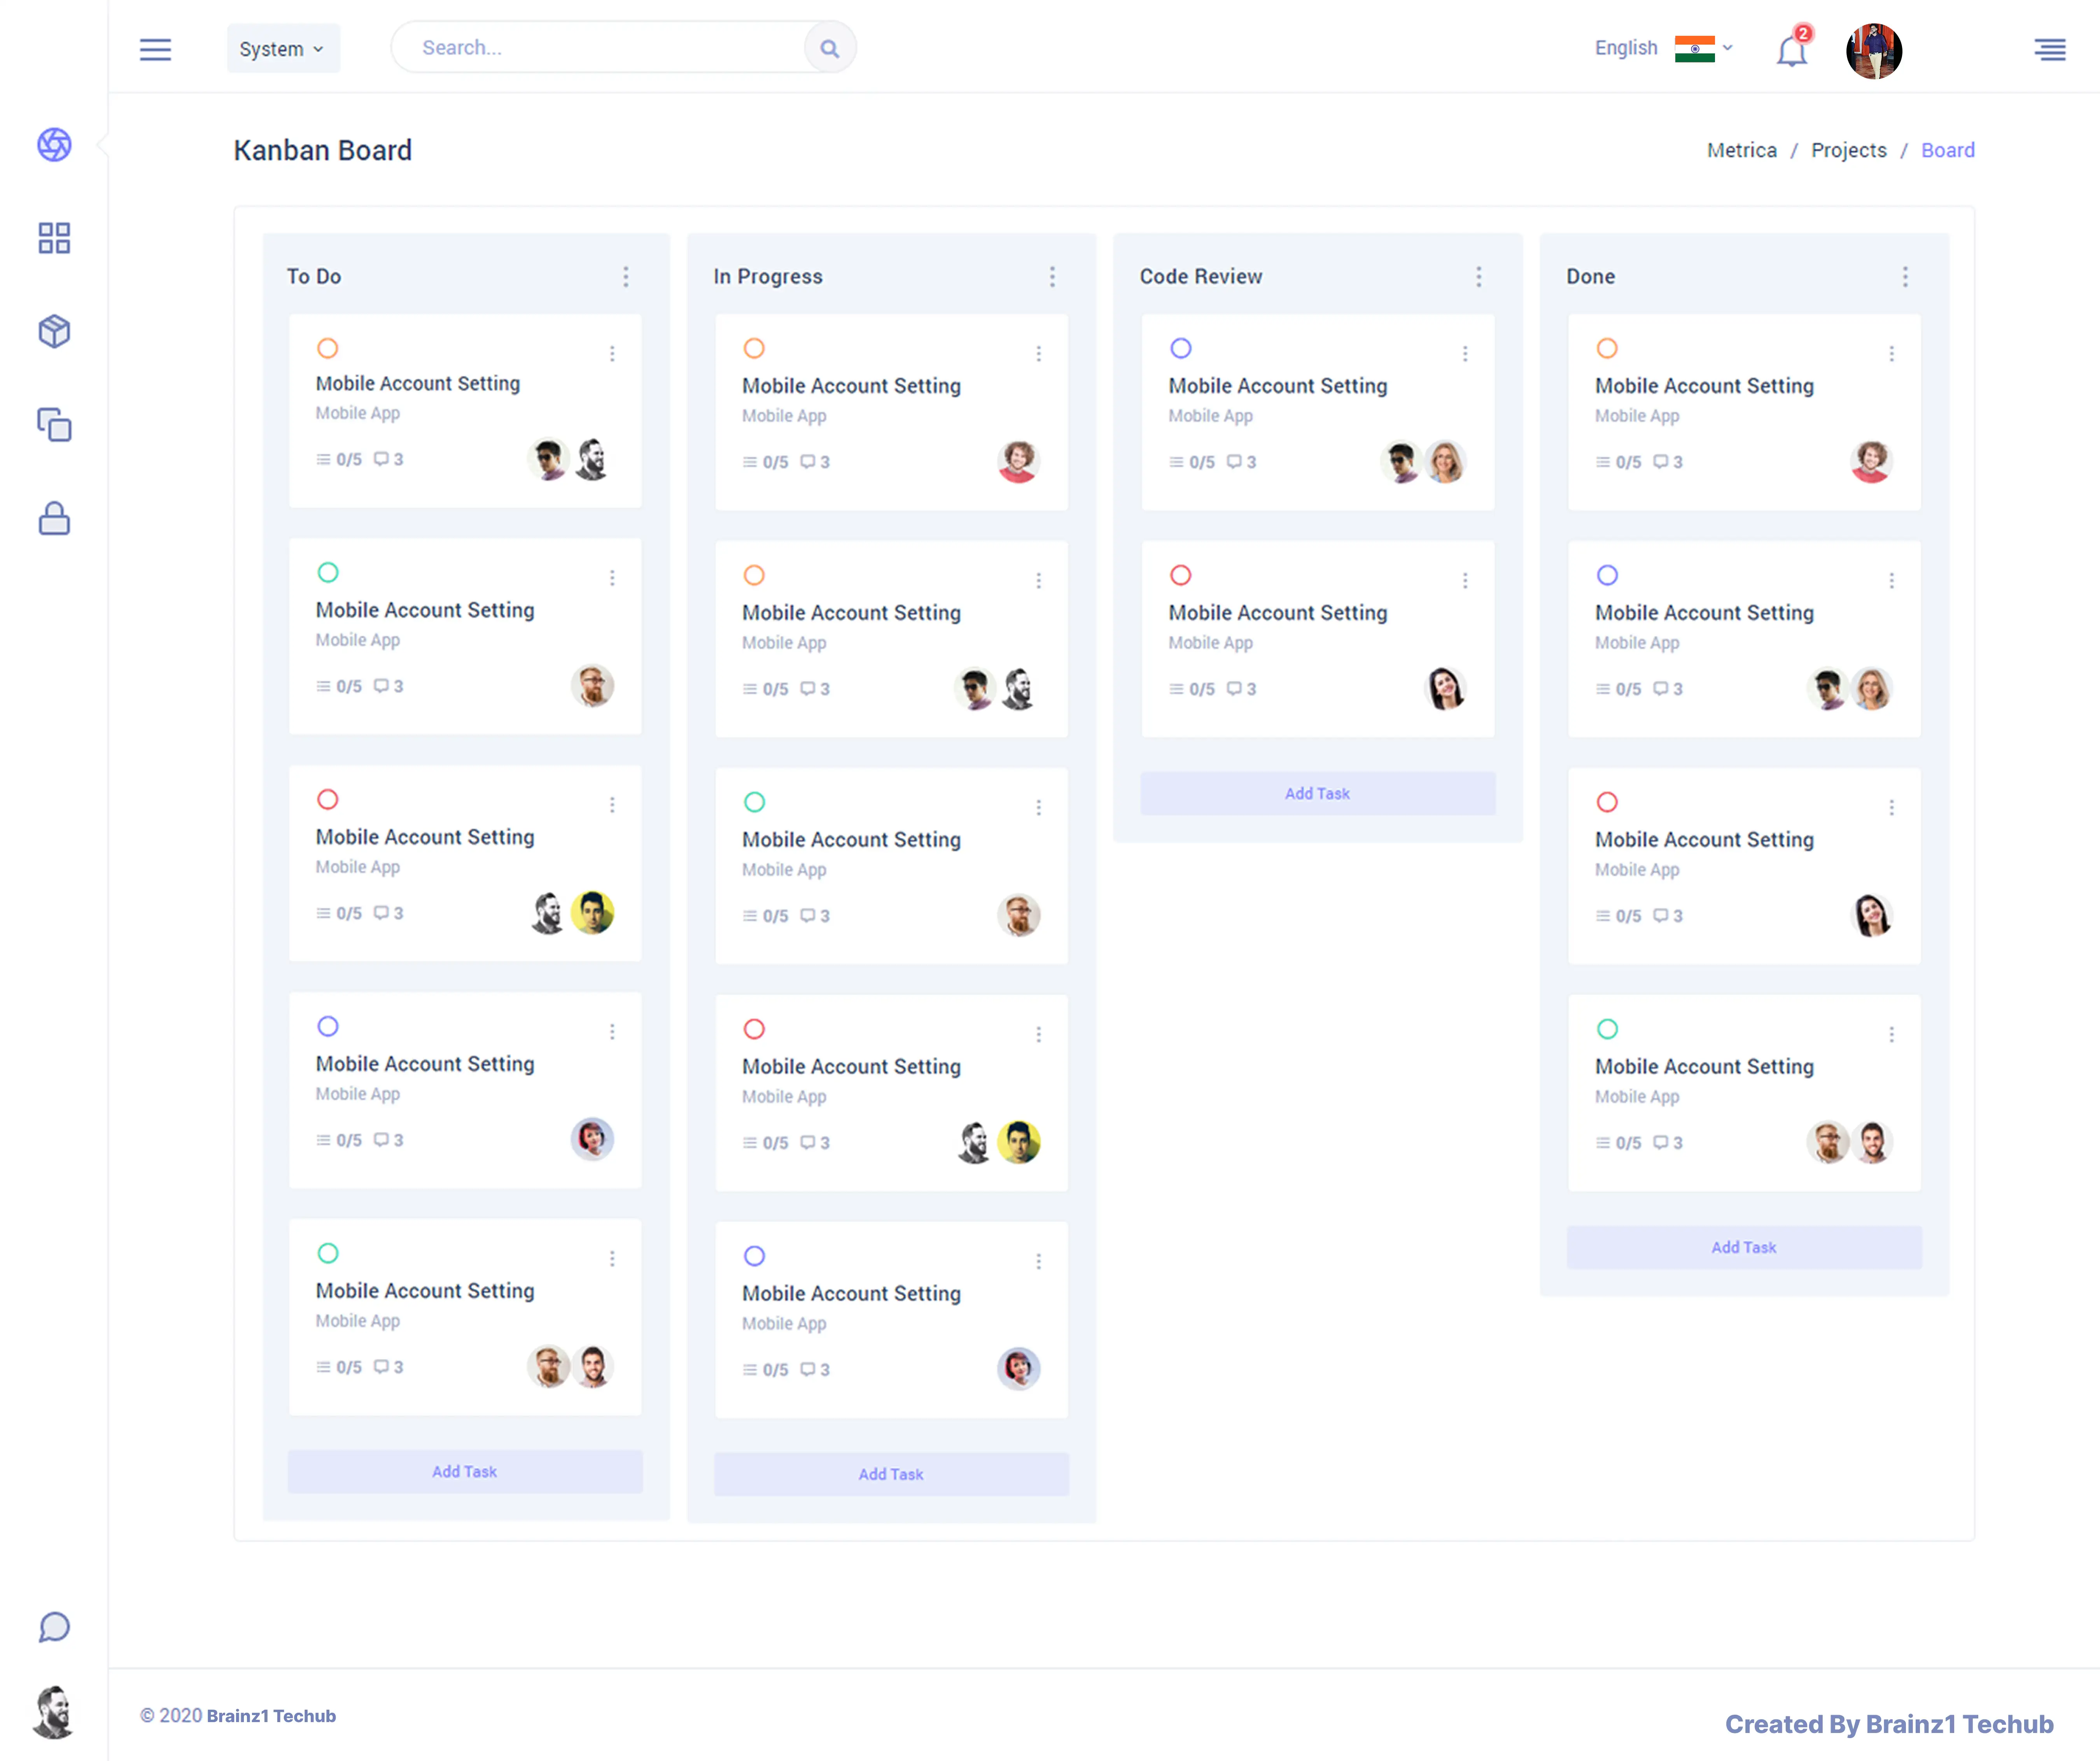The width and height of the screenshot is (2100, 1761).
Task: Select the package icon in the sidebar
Action: pyautogui.click(x=54, y=331)
